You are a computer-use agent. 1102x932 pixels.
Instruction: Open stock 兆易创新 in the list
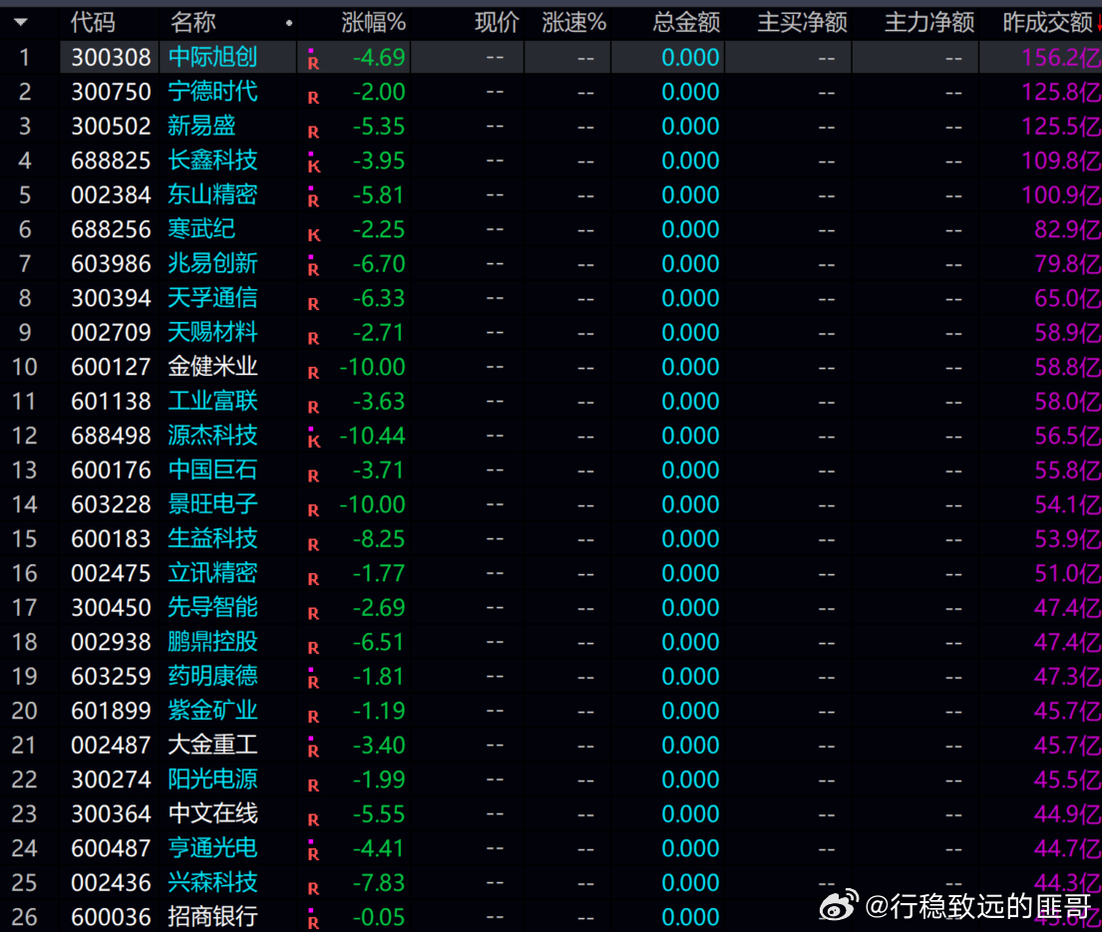tap(213, 263)
